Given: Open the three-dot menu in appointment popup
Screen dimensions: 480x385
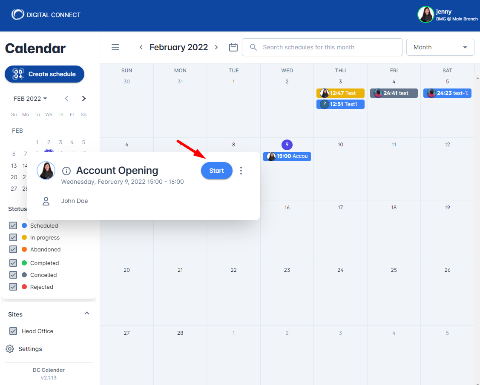Looking at the screenshot, I should pyautogui.click(x=241, y=171).
